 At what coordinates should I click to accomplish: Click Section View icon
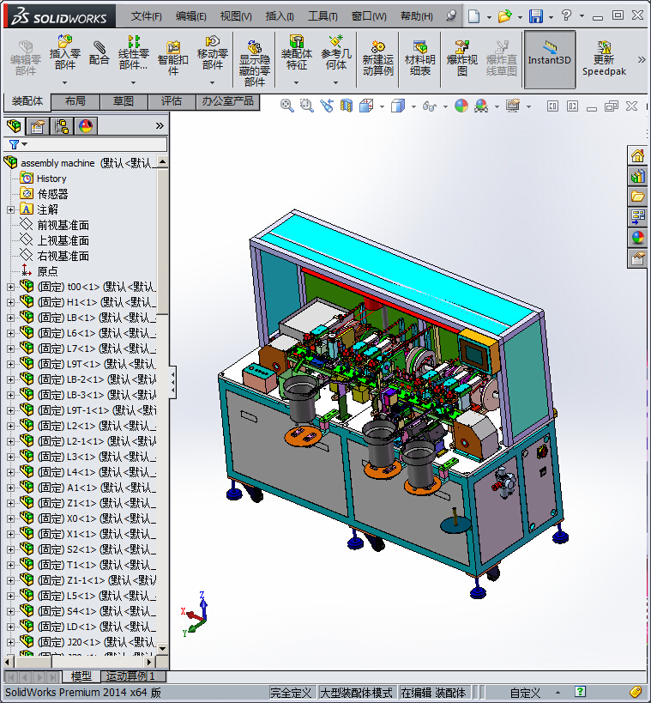pos(347,106)
